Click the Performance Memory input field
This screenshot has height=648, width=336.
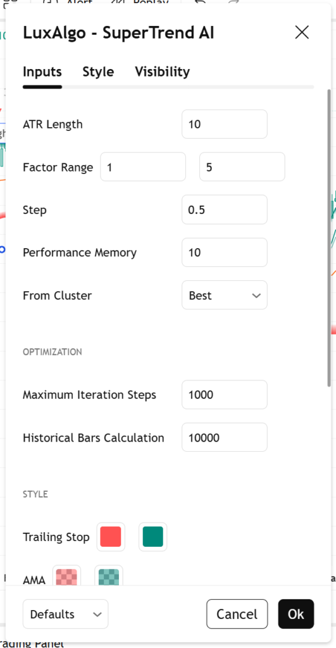tap(225, 252)
